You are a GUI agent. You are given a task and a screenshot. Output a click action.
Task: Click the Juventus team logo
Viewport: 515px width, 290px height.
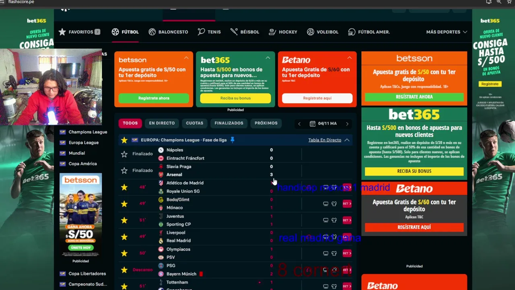tap(161, 216)
